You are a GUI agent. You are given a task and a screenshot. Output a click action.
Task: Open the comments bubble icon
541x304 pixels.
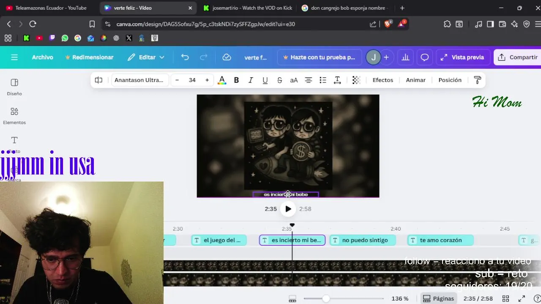tap(425, 57)
